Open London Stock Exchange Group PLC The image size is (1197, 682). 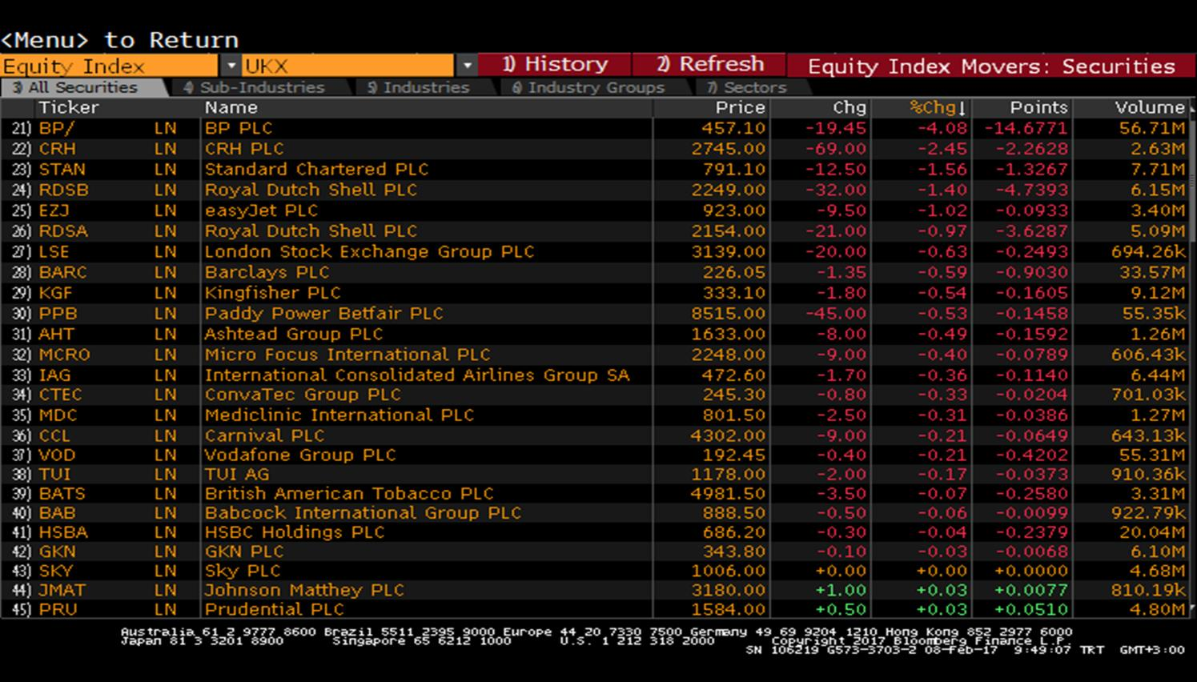coord(369,252)
